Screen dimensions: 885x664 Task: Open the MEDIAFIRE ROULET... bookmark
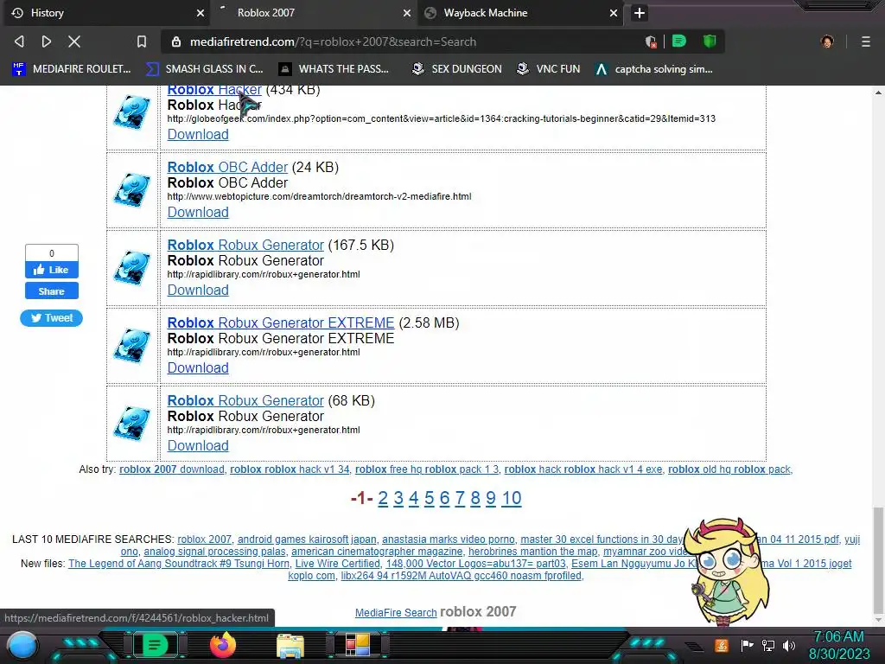(x=72, y=69)
